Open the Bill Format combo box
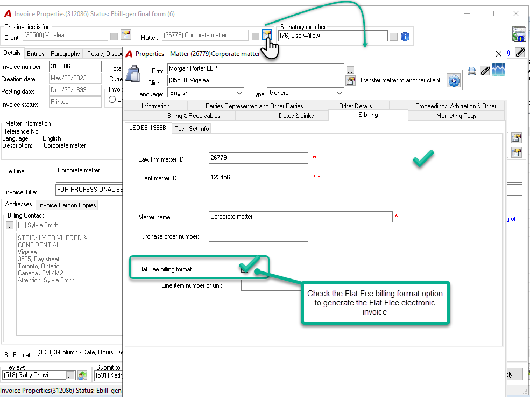Viewport: 530px width, 397px height. [79, 353]
